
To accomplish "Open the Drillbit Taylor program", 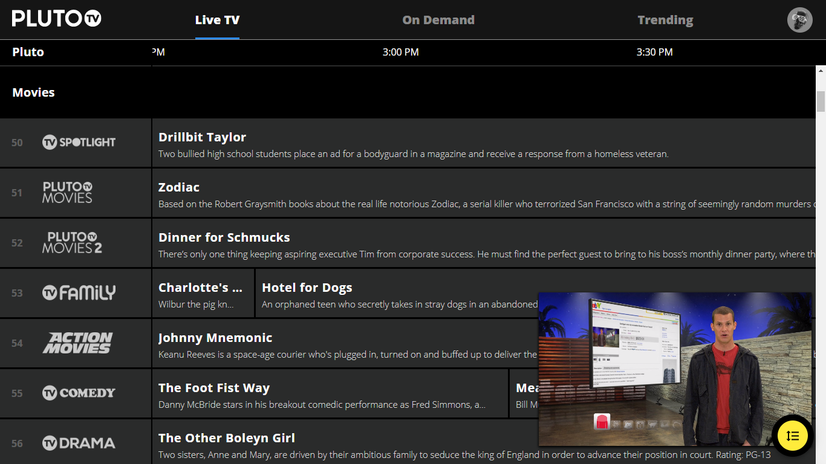I will 484,143.
